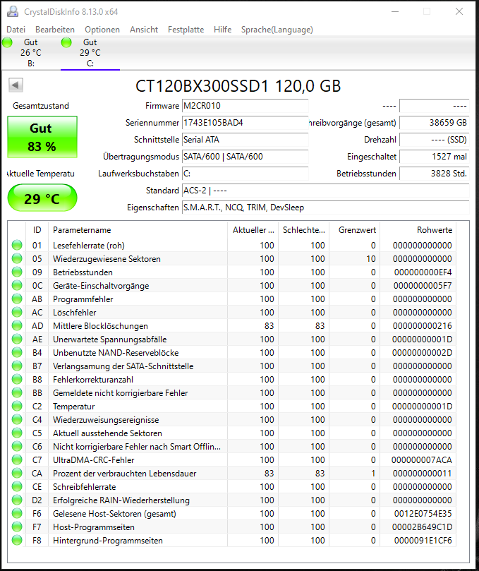Viewport: 479px width, 571px height.
Task: Open the Optionen menu
Action: coord(102,30)
